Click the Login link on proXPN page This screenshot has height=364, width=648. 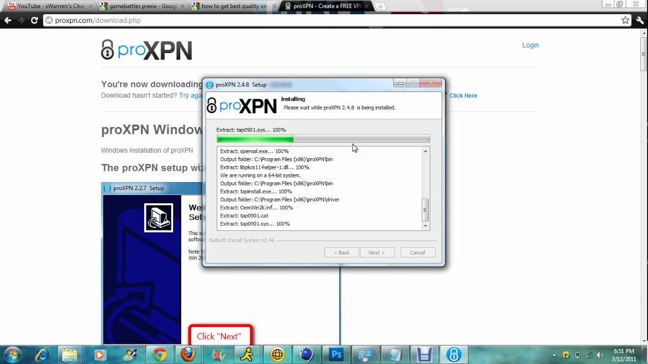tap(530, 45)
